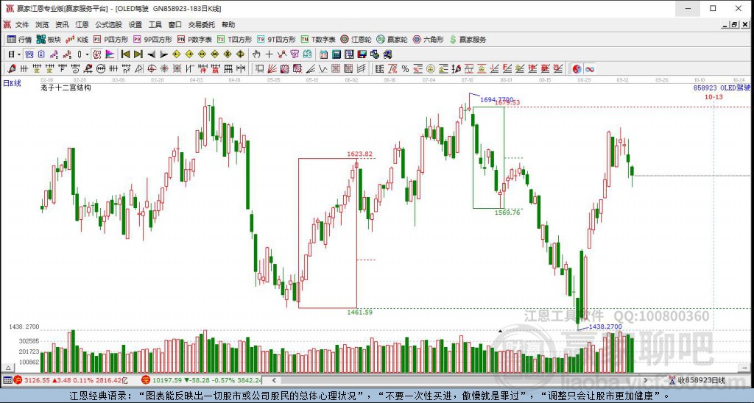The width and height of the screenshot is (754, 403).
Task: Click the keyboard icon in status bar
Action: coord(7,380)
